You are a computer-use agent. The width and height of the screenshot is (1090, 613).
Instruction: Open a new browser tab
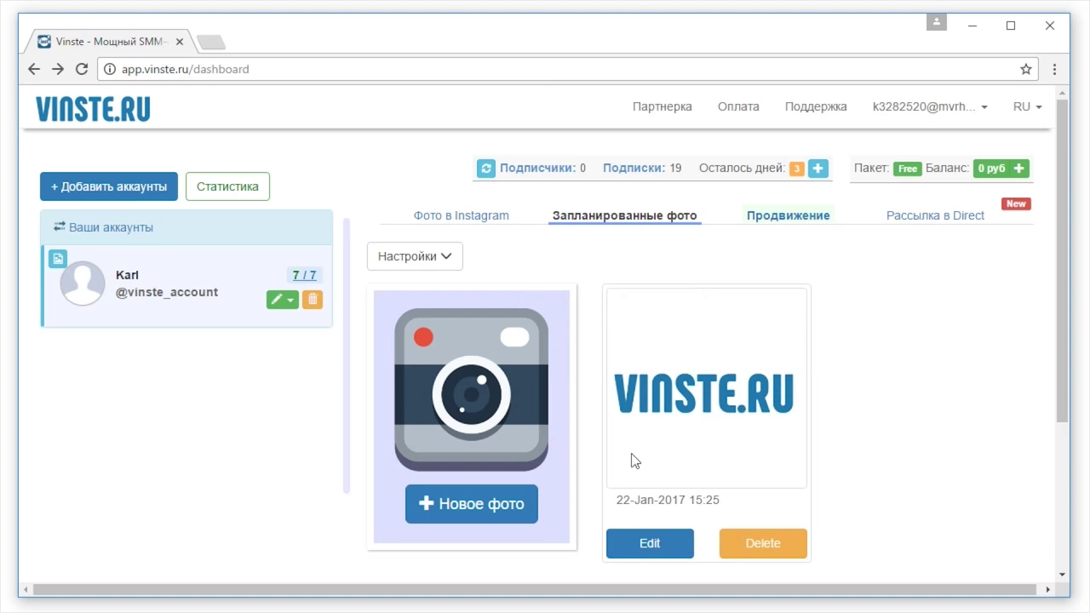[x=211, y=42]
